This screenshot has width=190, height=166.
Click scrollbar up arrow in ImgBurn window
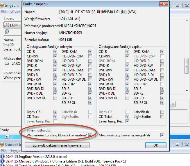coord(187,20)
